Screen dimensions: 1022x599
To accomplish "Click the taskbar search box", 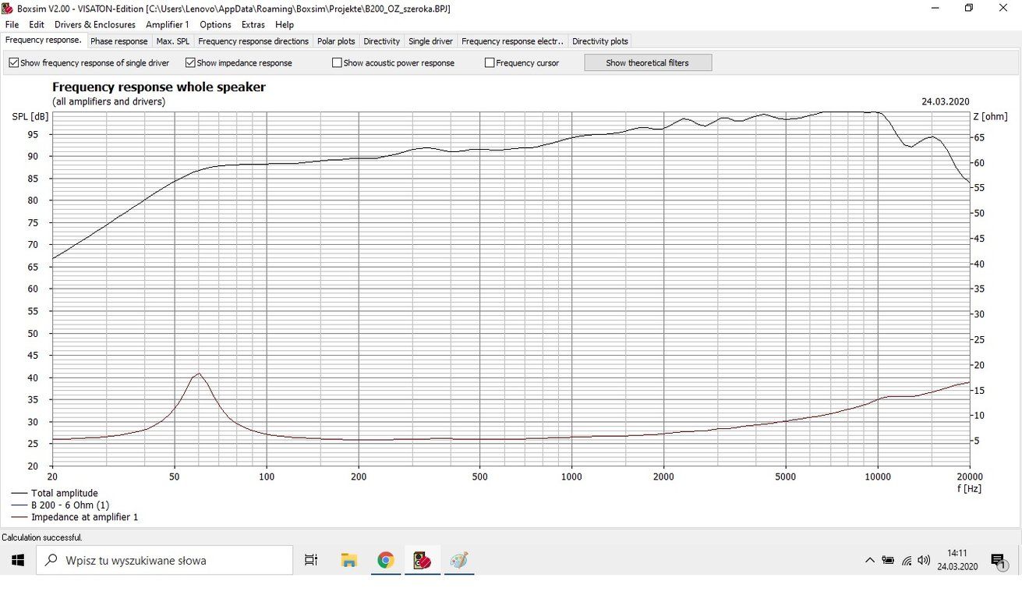I will 164,560.
